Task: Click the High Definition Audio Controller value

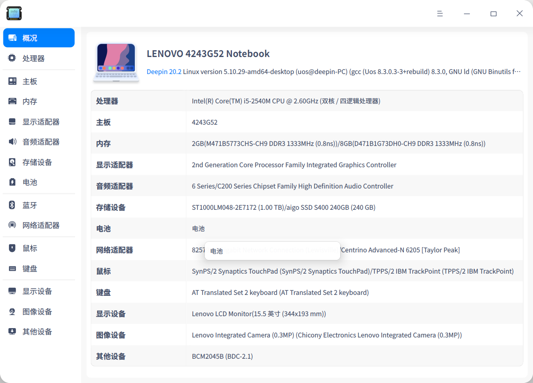Action: point(293,186)
